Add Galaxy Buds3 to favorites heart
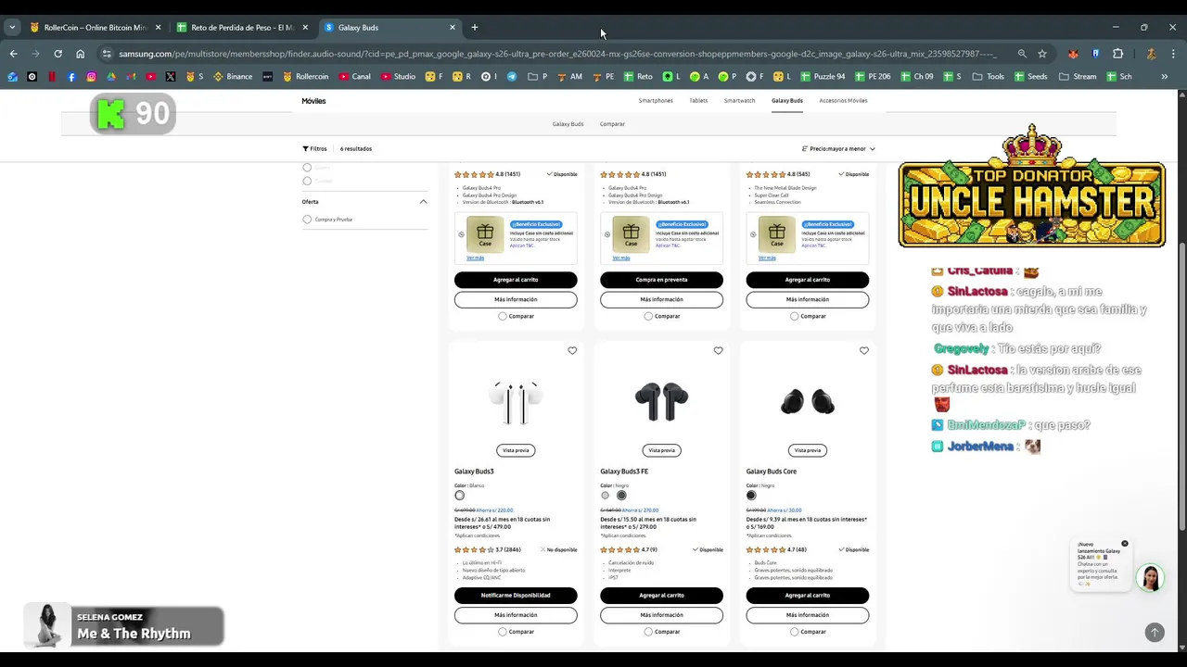The image size is (1187, 667). [x=572, y=351]
